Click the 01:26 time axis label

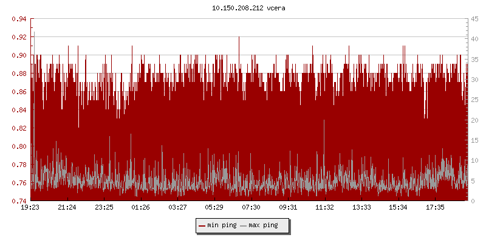[x=141, y=208]
